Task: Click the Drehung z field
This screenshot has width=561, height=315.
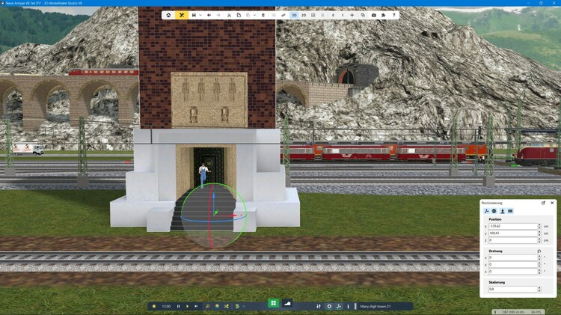Action: click(512, 272)
